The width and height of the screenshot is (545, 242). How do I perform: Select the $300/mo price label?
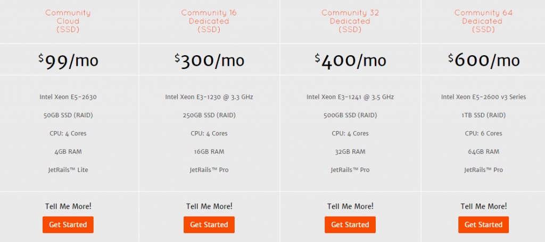[209, 60]
